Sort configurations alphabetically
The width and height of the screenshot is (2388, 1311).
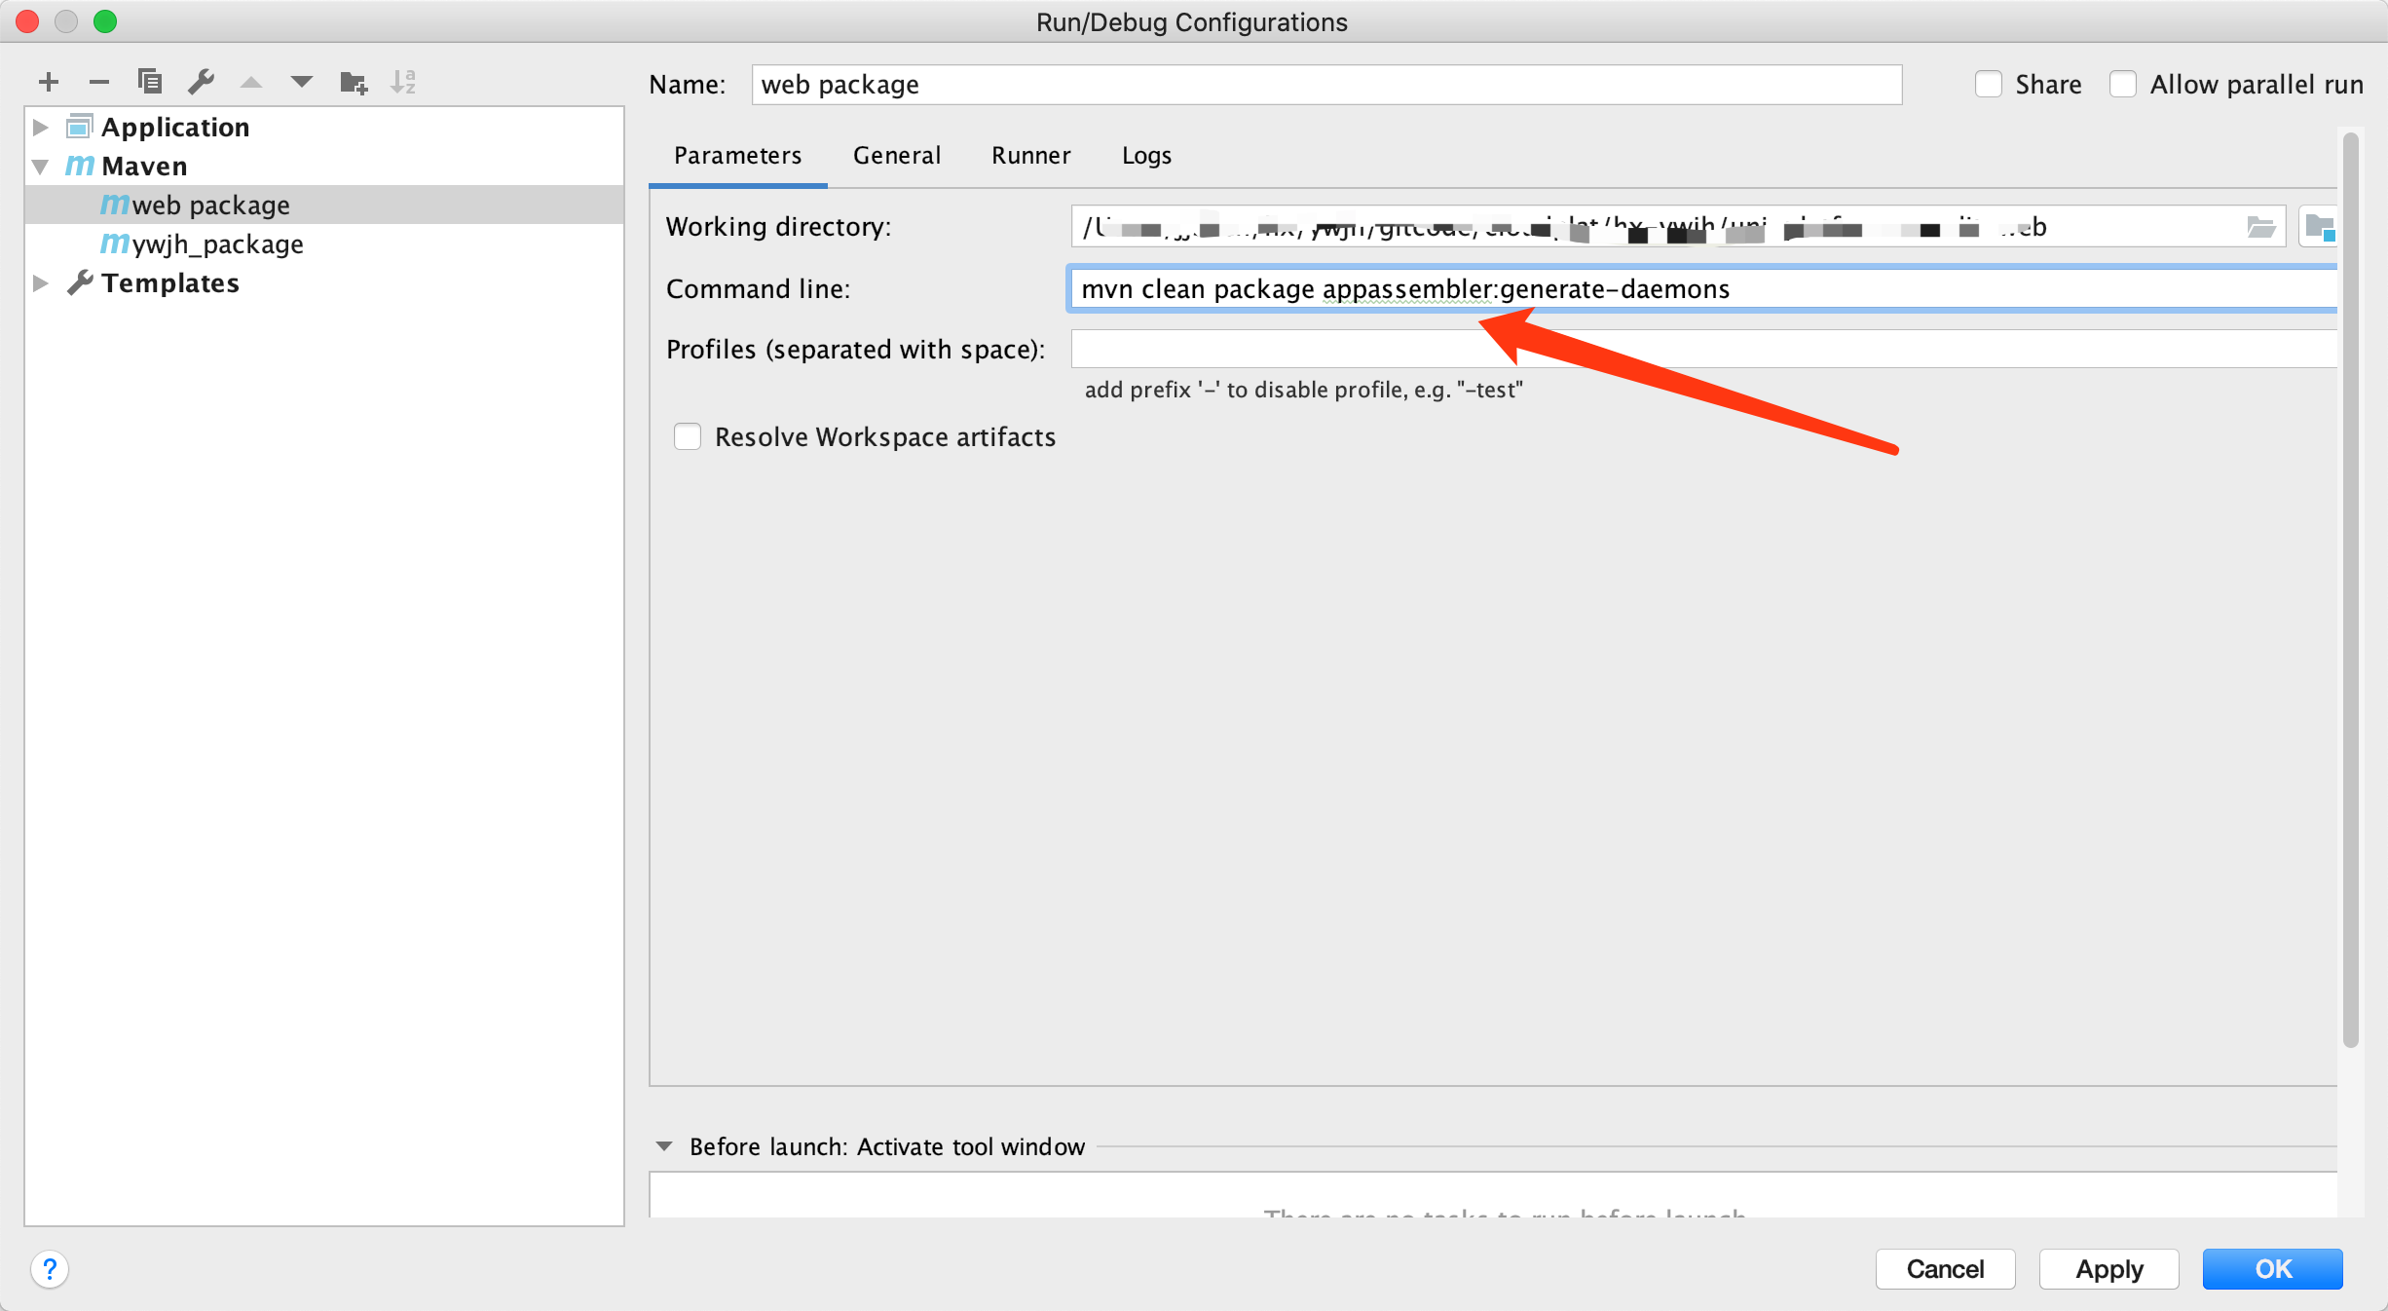[404, 82]
